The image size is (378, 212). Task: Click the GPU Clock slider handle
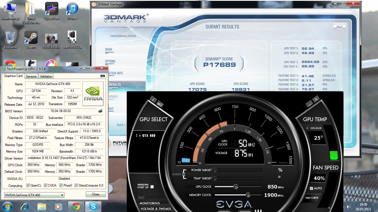[235, 187]
